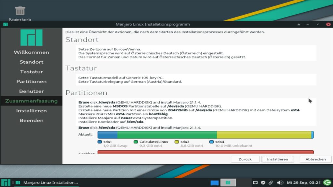Select the Tastatur step in sidebar

[x=32, y=72]
